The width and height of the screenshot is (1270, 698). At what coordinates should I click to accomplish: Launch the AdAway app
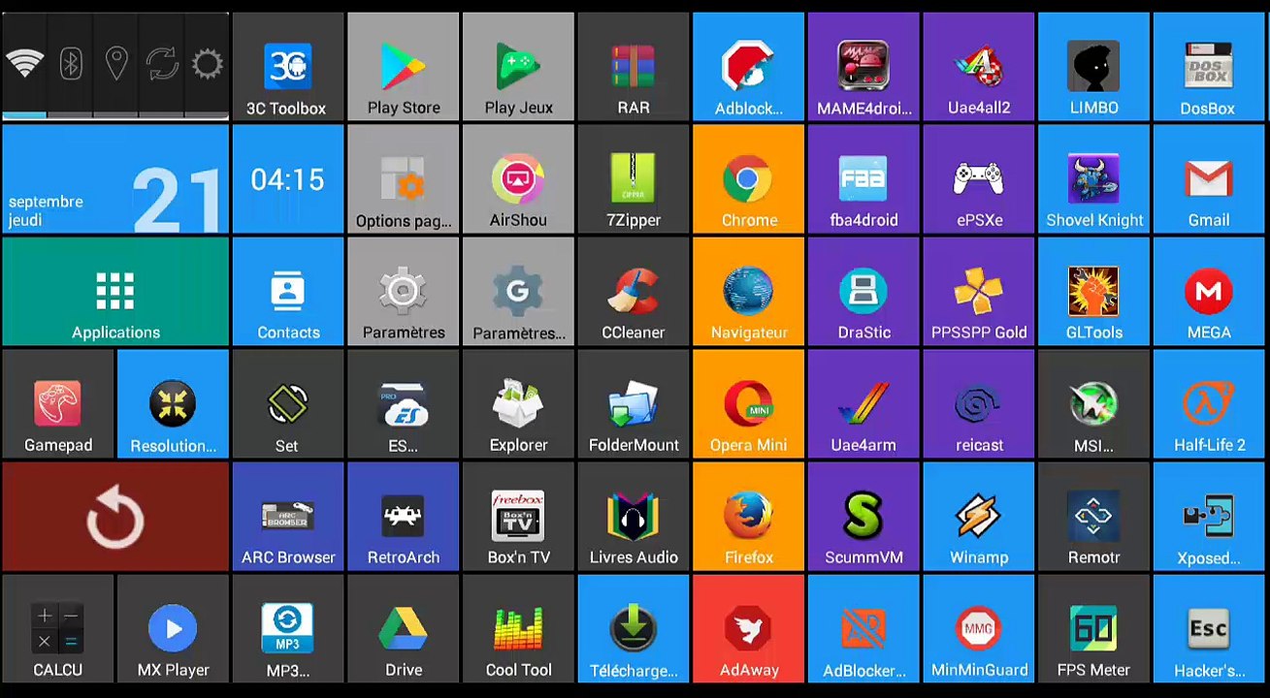(x=748, y=629)
